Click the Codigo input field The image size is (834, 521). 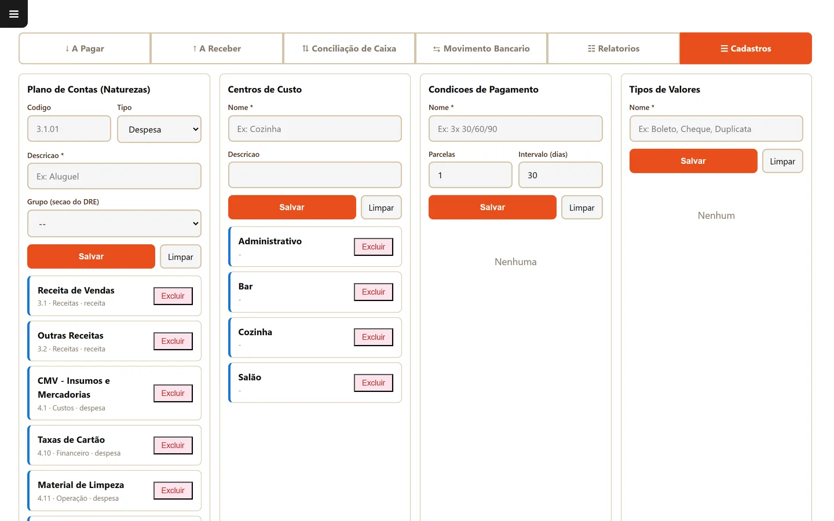(x=69, y=129)
